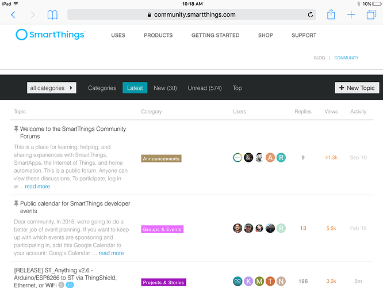Show all open Safari tabs

point(371,14)
